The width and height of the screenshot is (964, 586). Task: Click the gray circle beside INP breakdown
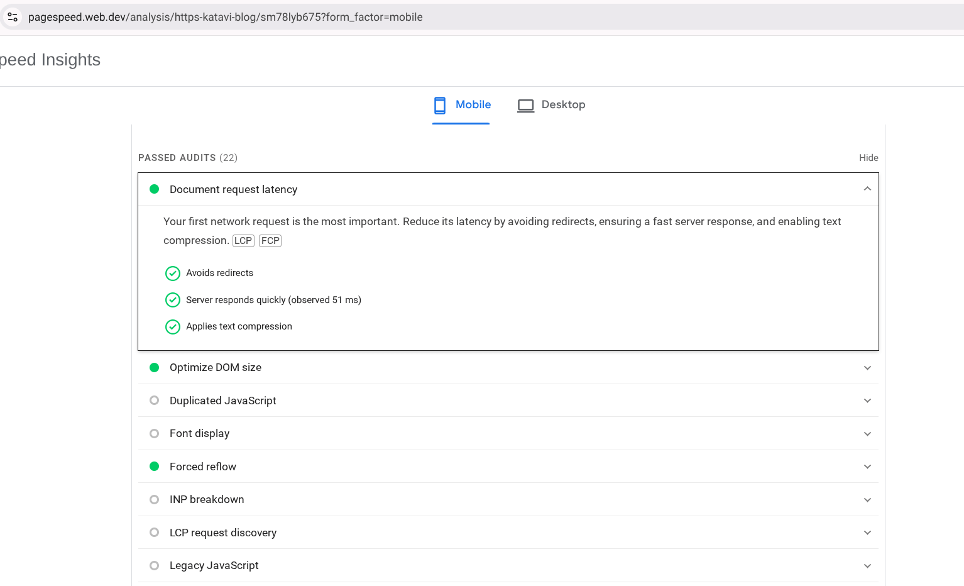(154, 499)
